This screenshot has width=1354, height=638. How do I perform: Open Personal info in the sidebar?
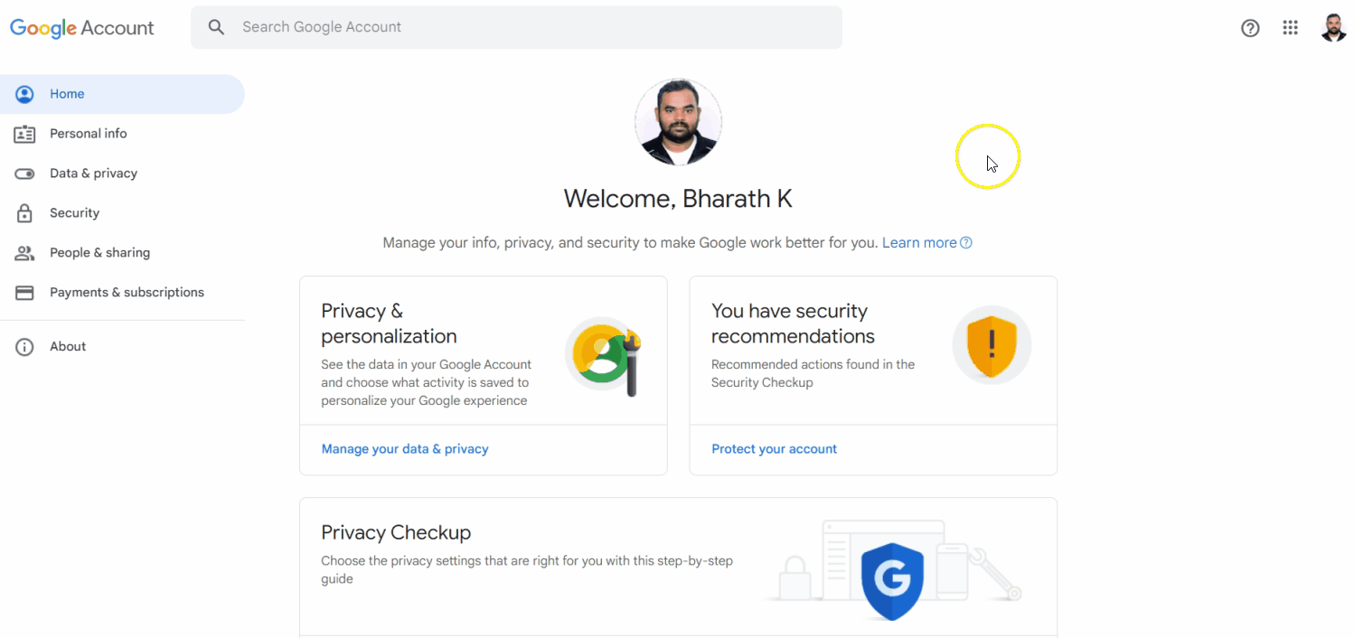click(x=122, y=134)
